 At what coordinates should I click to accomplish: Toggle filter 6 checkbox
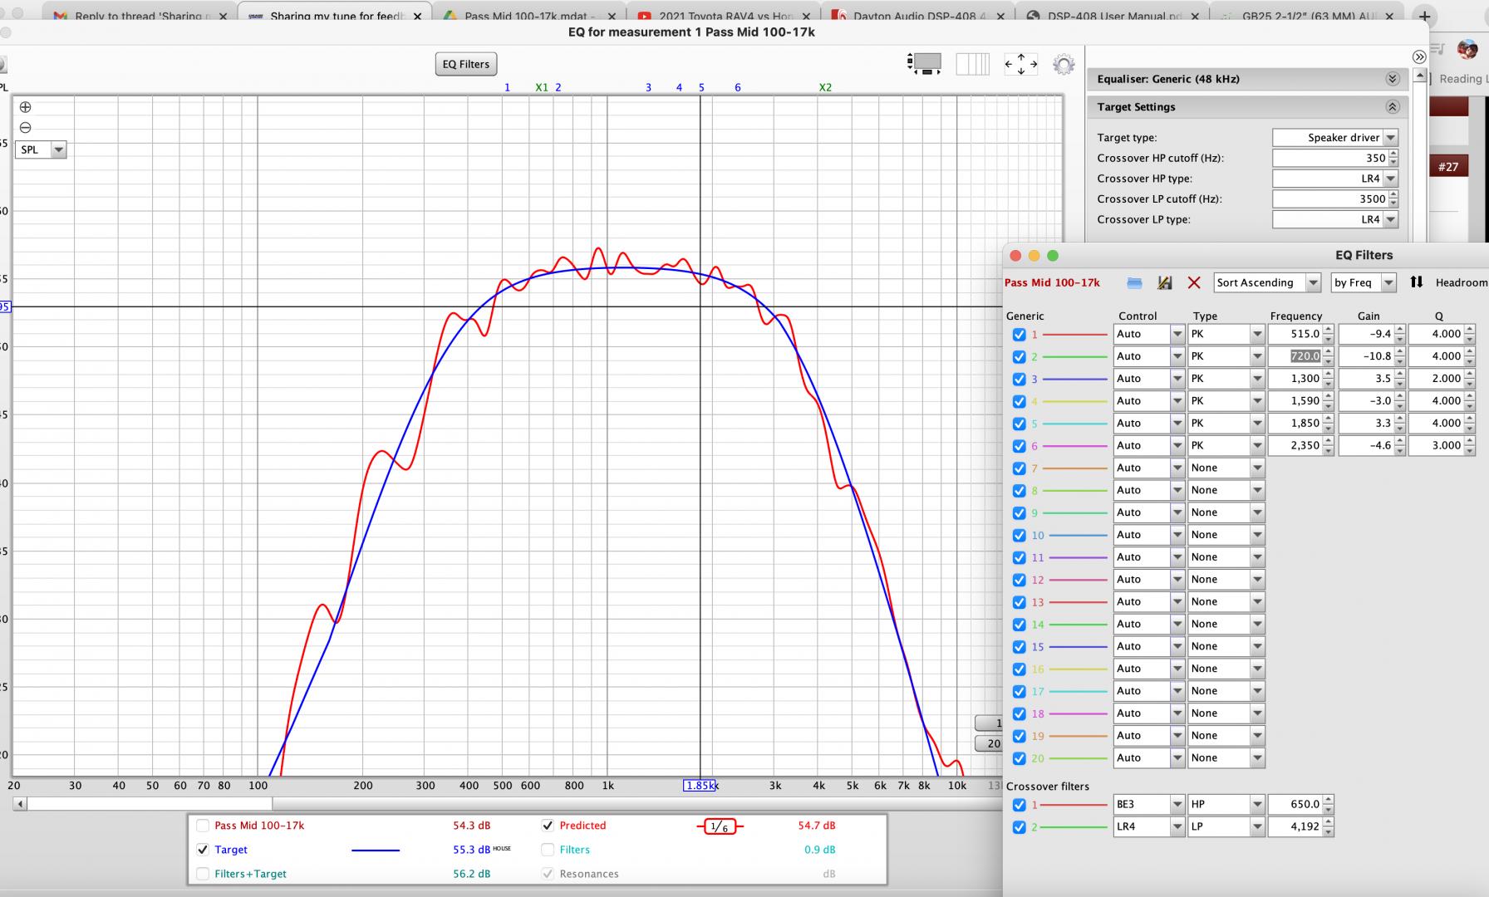point(1019,446)
